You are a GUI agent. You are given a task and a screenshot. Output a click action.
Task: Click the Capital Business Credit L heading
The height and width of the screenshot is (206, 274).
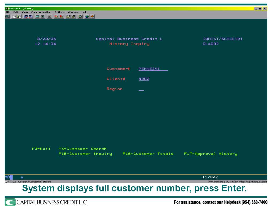point(129,39)
